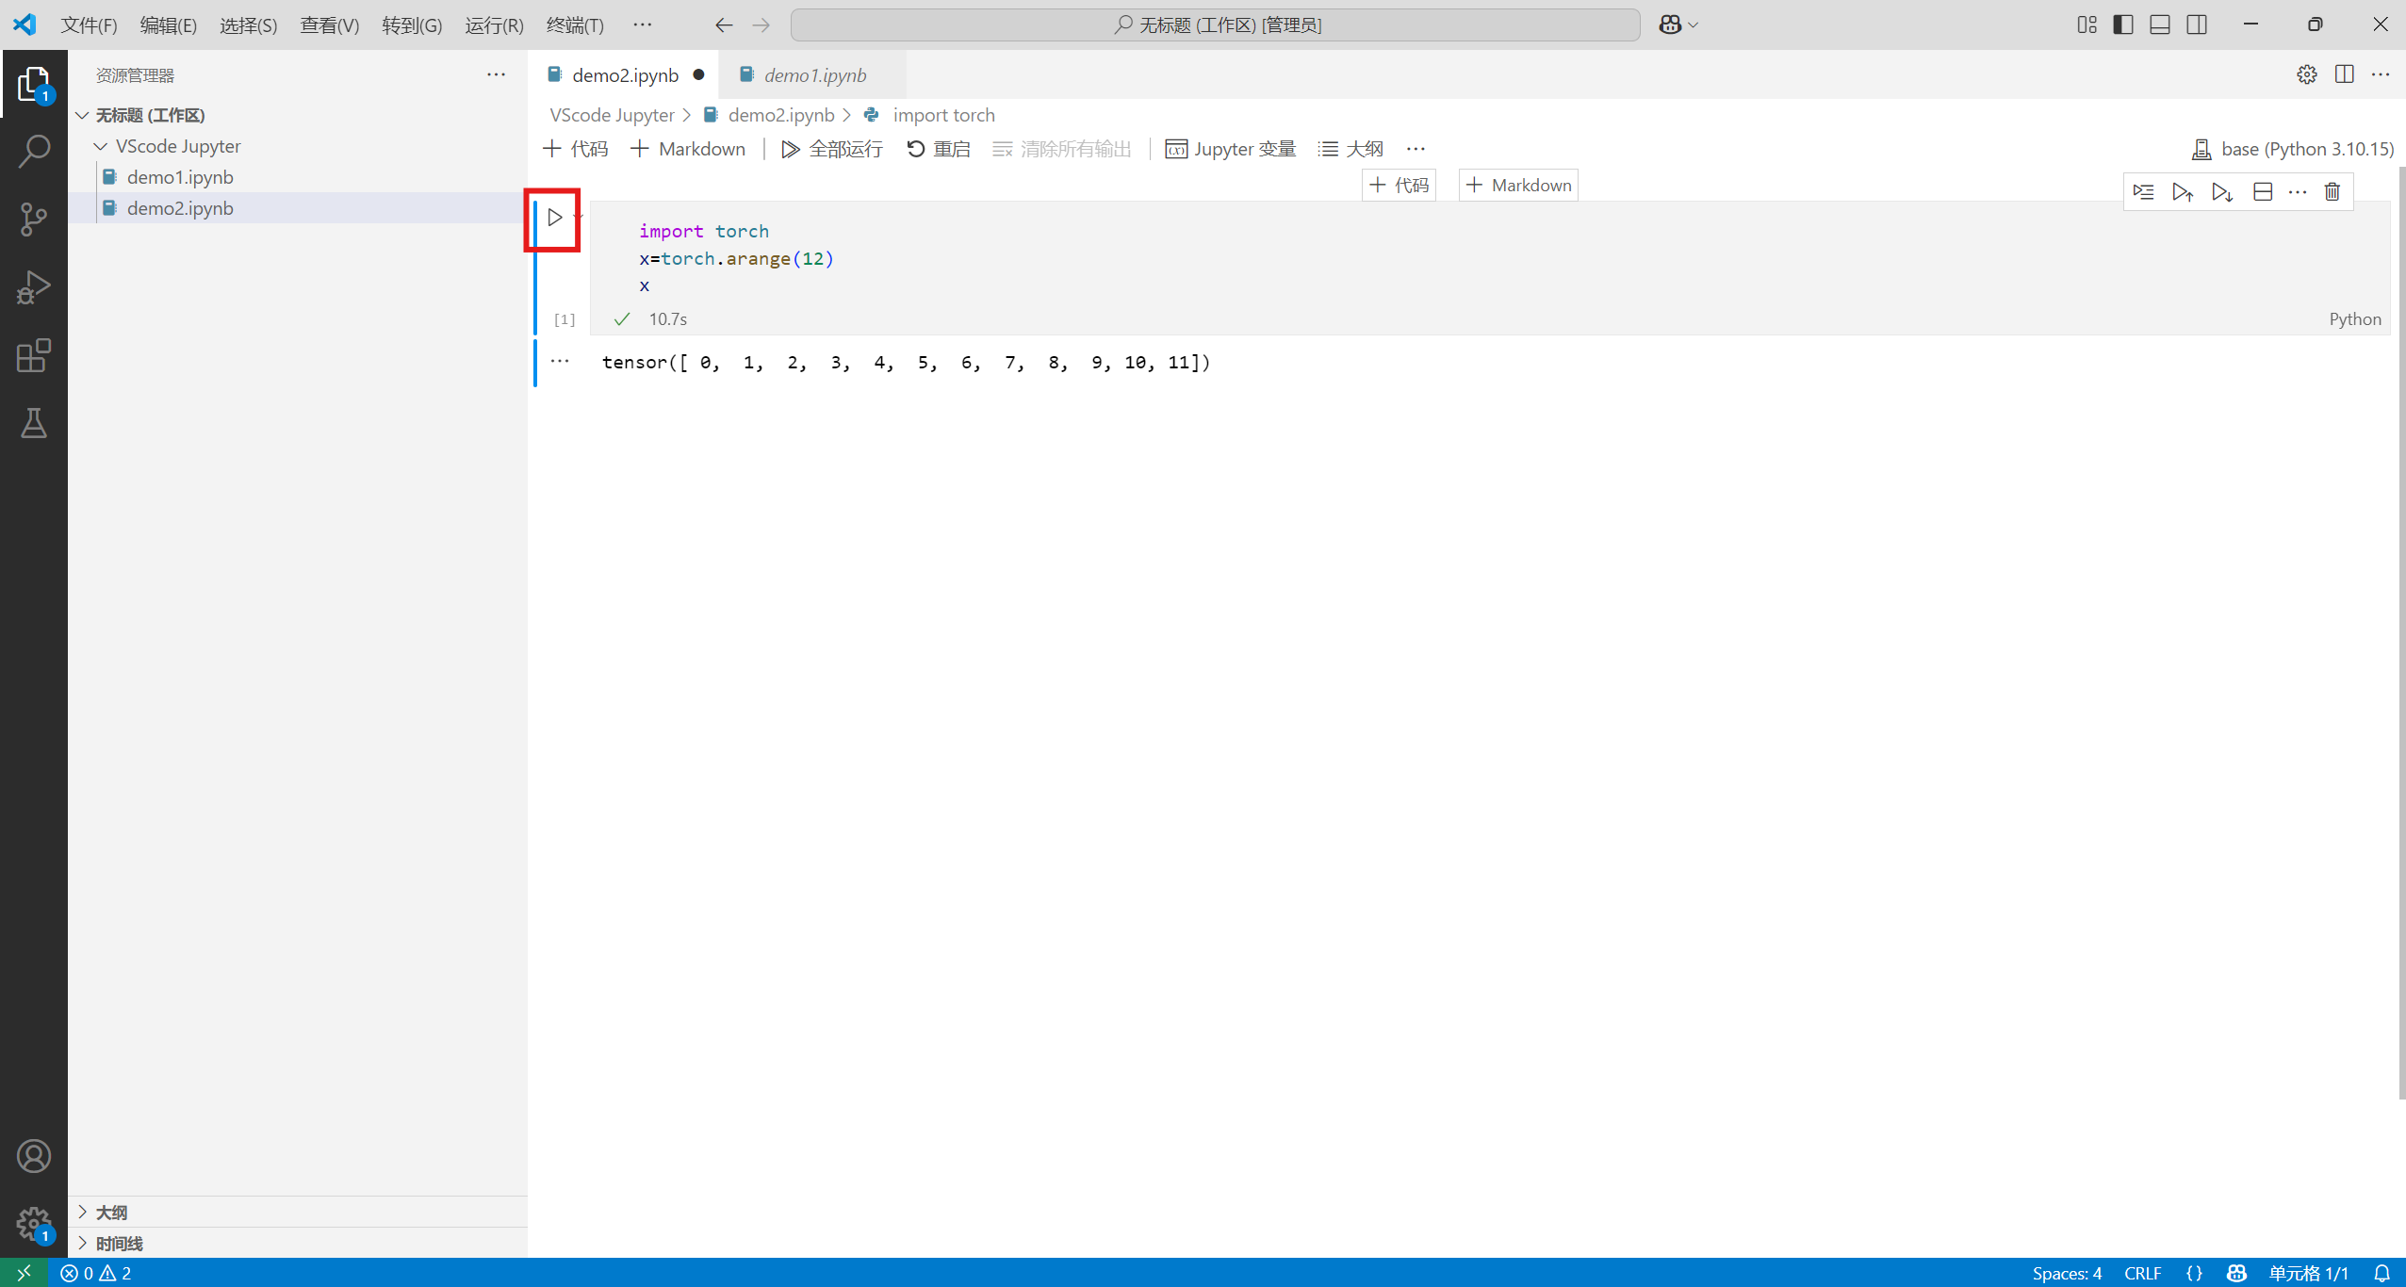Open the Testing flask sidebar view

pyautogui.click(x=34, y=424)
